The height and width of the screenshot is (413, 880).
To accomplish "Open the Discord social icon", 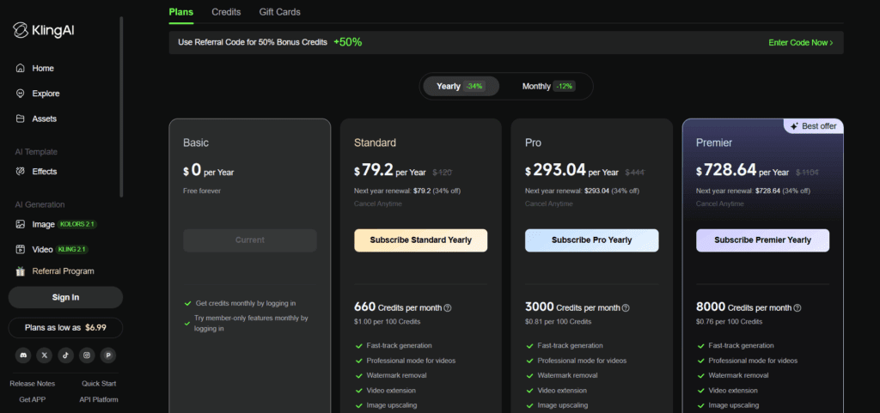I will [23, 355].
